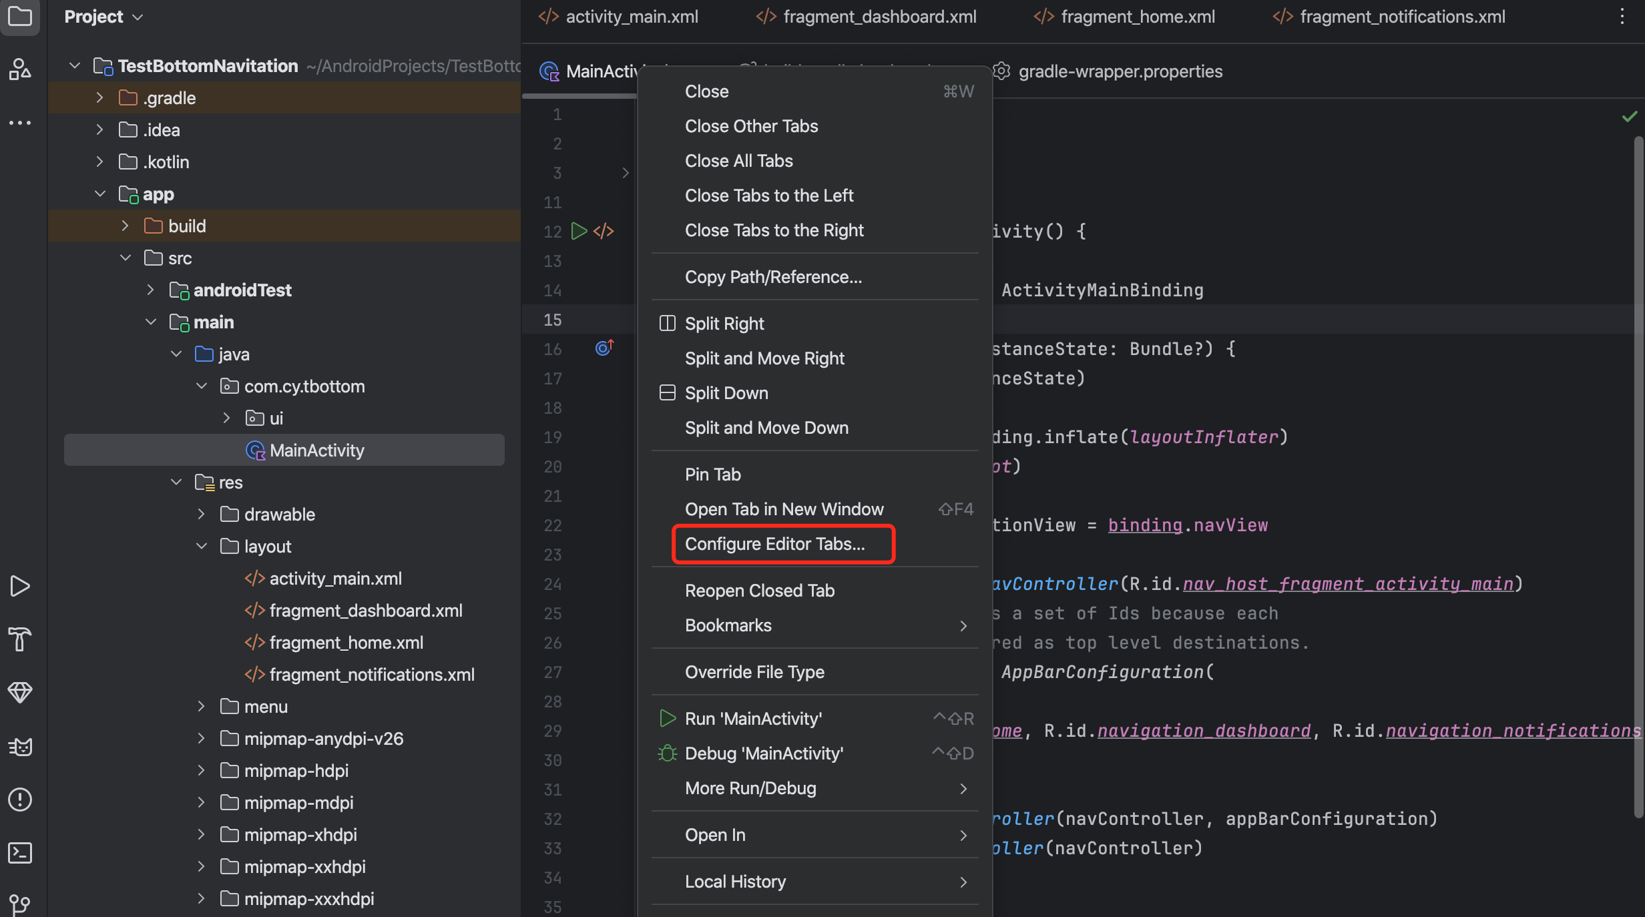1645x917 pixels.
Task: Choose Split and Move Right
Action: pyautogui.click(x=815, y=358)
